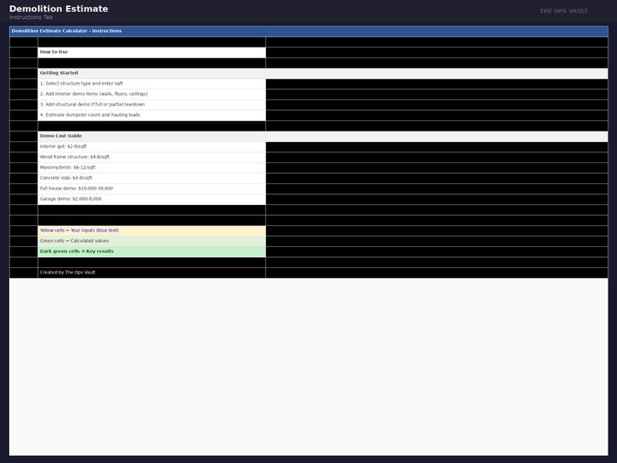The height and width of the screenshot is (463, 617).
Task: Click '1. Select structure type and enter sqft'
Action: tap(152, 84)
